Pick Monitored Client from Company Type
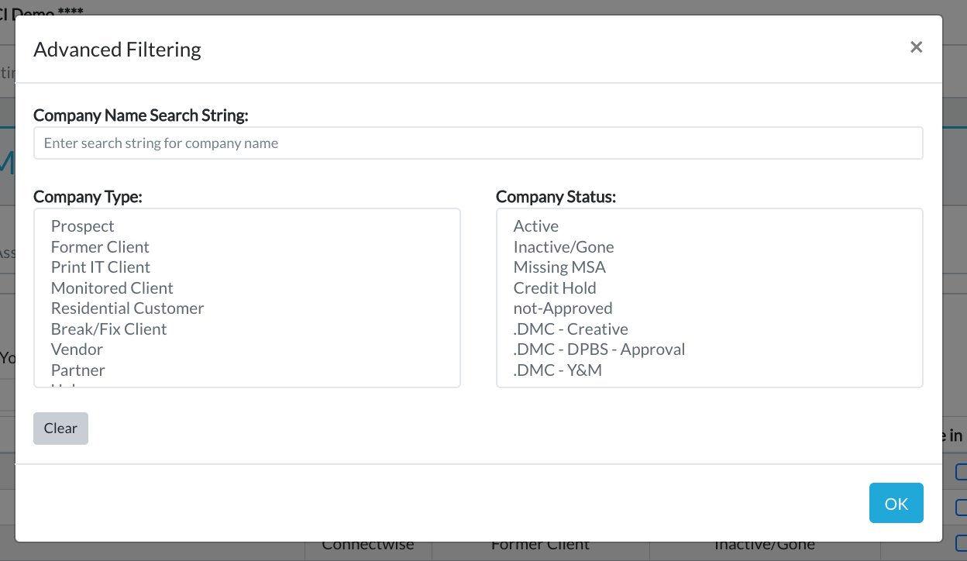Viewport: 967px width, 561px height. (112, 288)
